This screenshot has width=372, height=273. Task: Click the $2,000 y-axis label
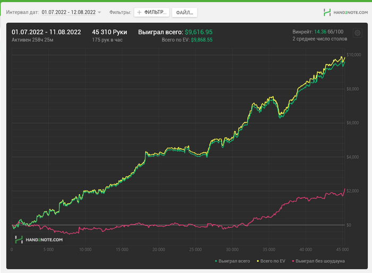[352, 191]
